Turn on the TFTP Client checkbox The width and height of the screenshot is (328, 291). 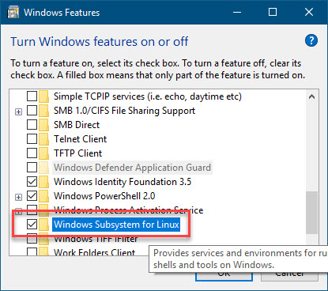(32, 153)
